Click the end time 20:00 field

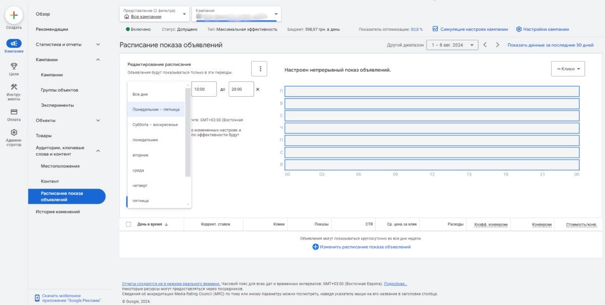tap(241, 89)
